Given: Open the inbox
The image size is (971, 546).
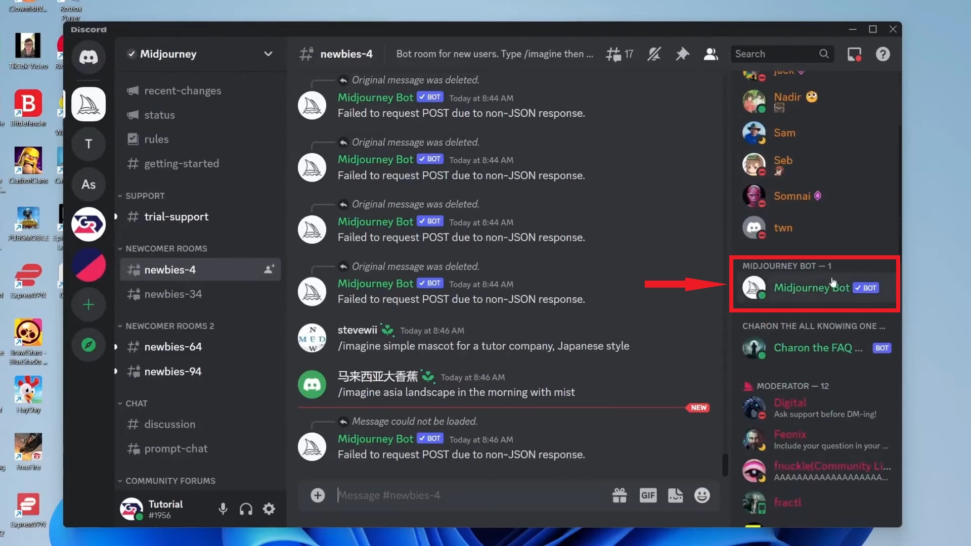Looking at the screenshot, I should 854,54.
